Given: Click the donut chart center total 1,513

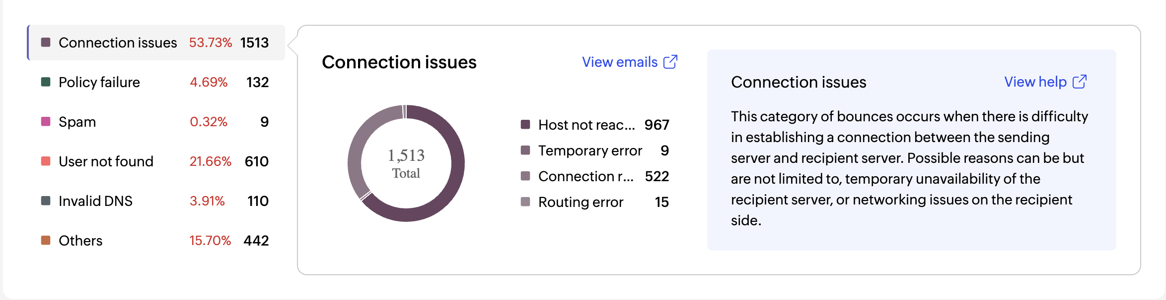Looking at the screenshot, I should pos(406,163).
